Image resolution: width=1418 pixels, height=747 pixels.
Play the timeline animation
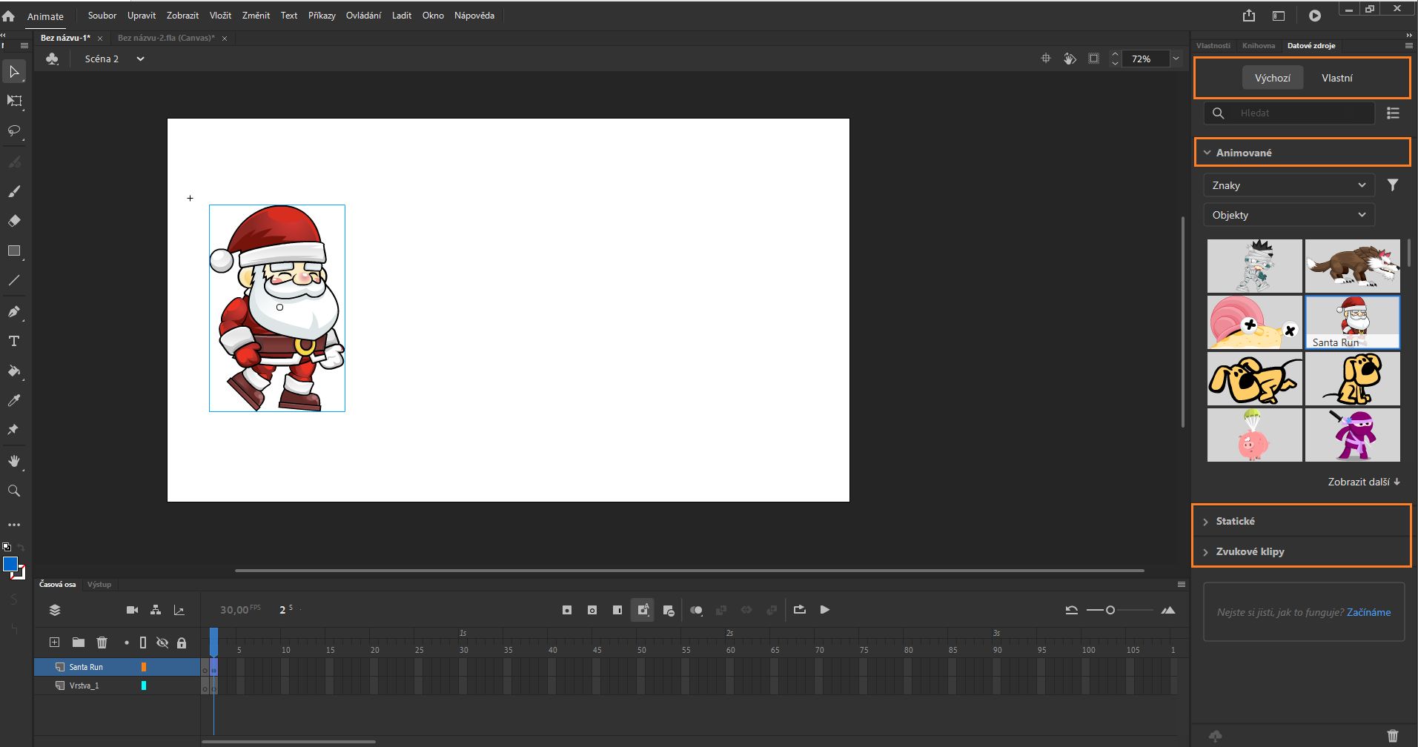pos(825,610)
